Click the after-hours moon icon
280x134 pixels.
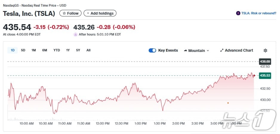76,34
